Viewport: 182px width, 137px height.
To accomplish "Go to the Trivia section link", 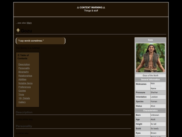I will 21,94.
